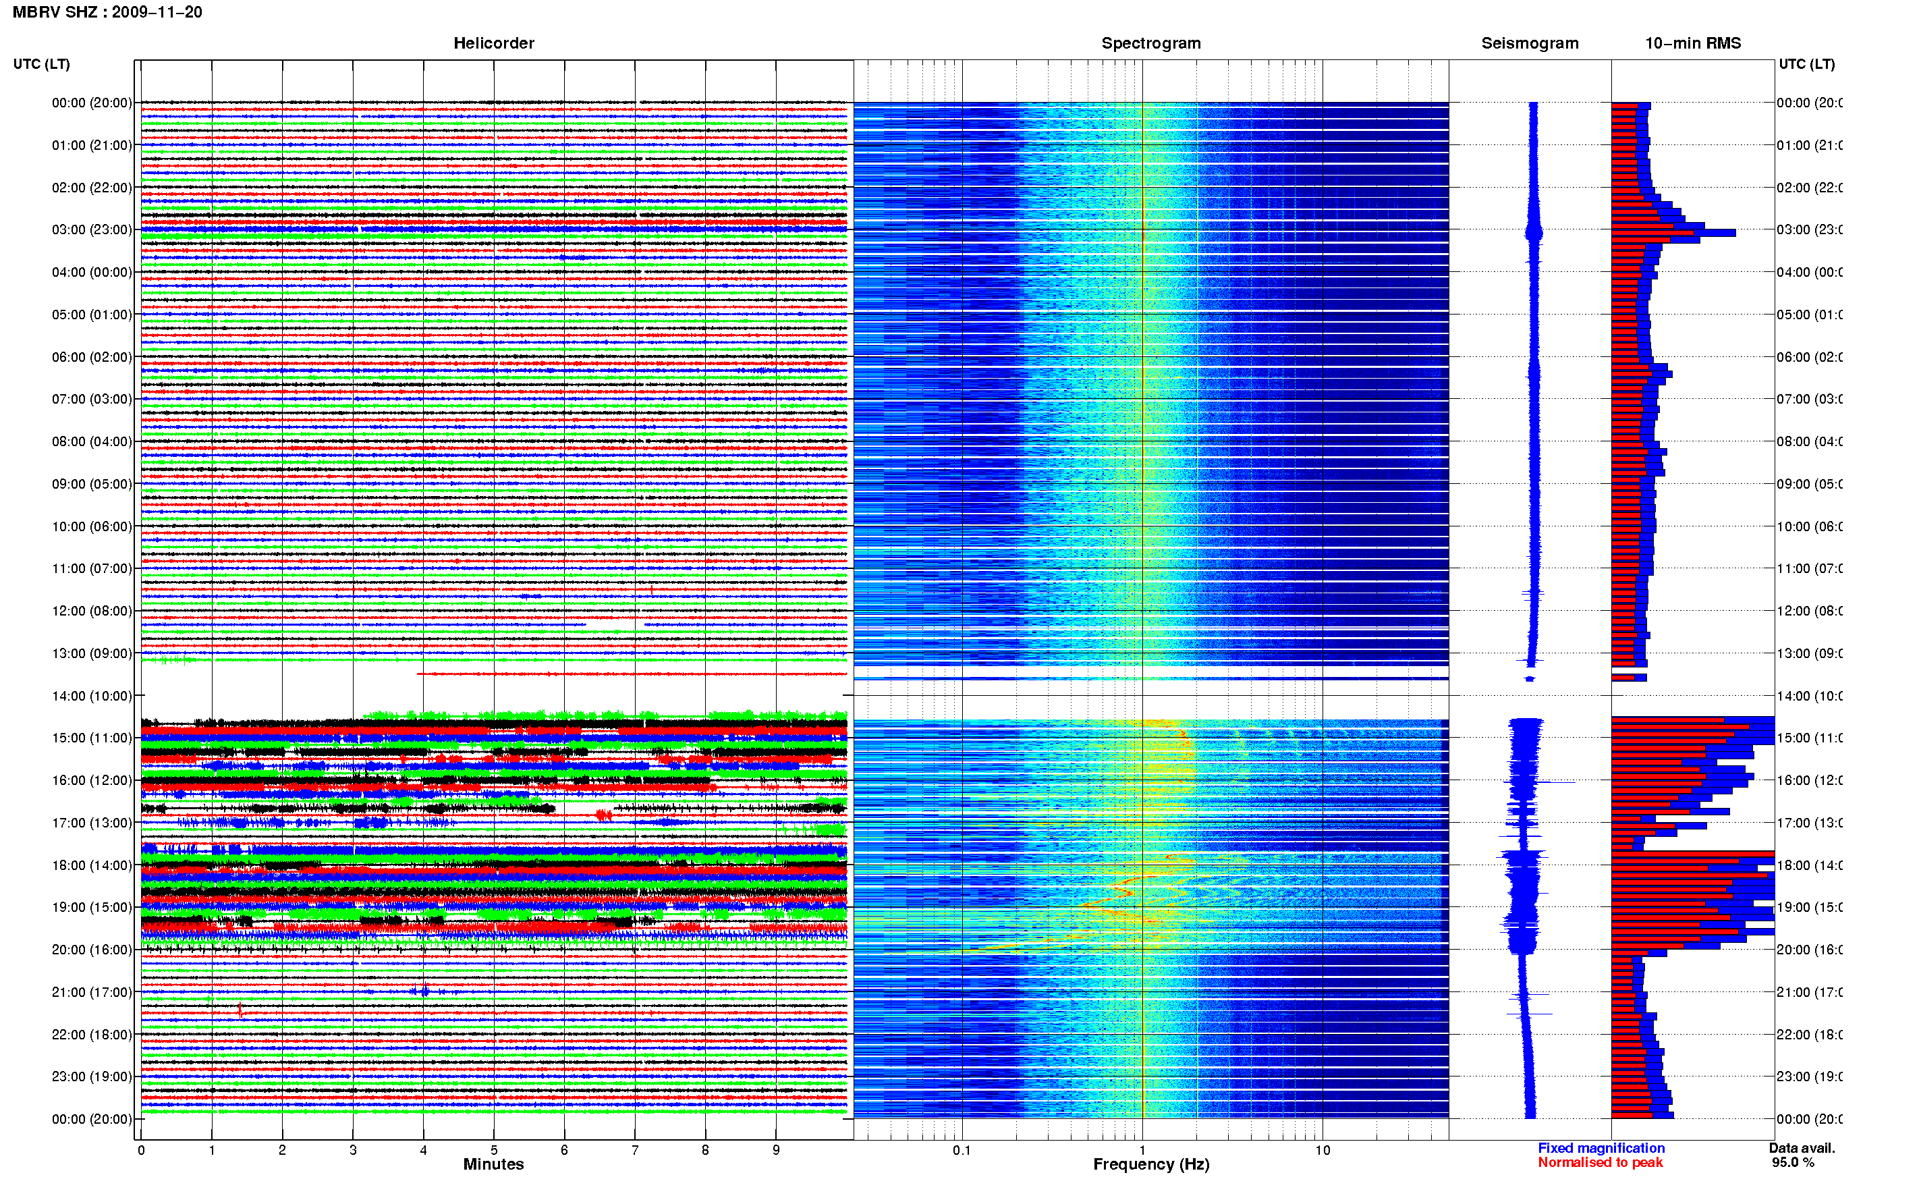
Task: Click the left '20:00 (16:00)' time label
Action: (x=92, y=950)
